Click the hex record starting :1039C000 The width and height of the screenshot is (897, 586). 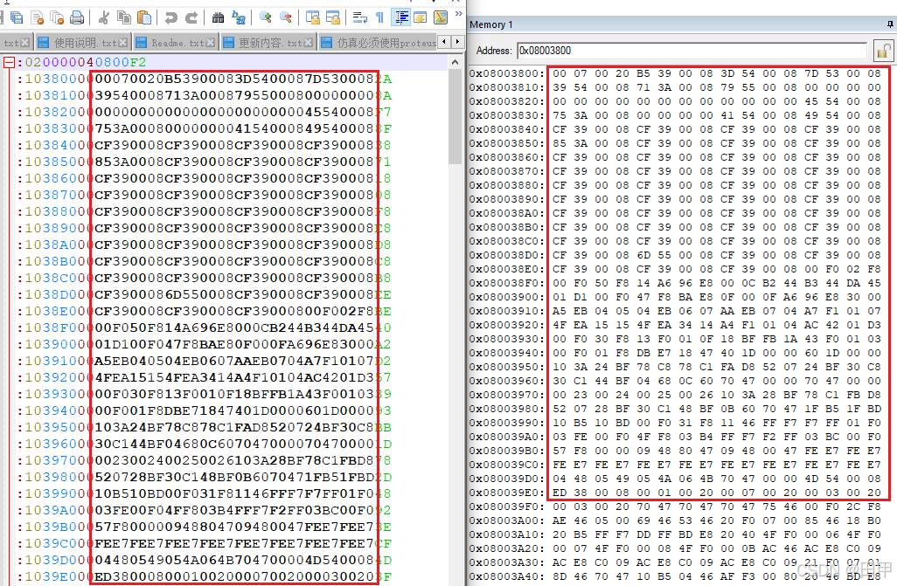[204, 542]
